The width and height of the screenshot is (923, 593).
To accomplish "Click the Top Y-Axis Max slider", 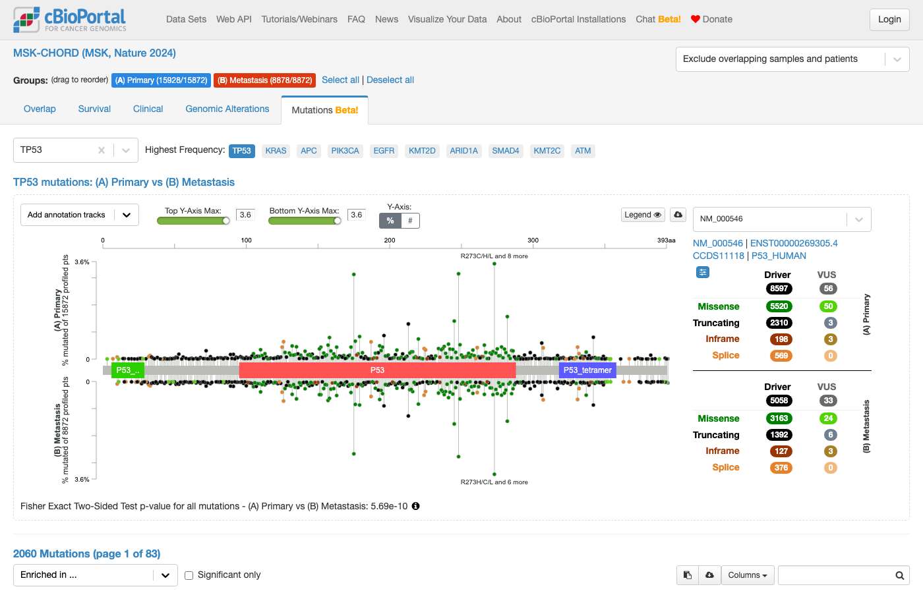I will (193, 221).
